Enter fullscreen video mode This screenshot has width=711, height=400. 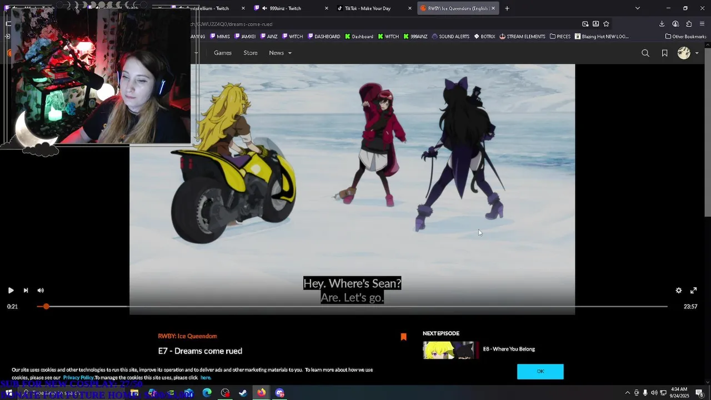(693, 290)
